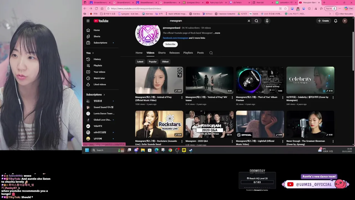Open options for Animal of Prey Official video
The image size is (355, 200).
tap(182, 97)
